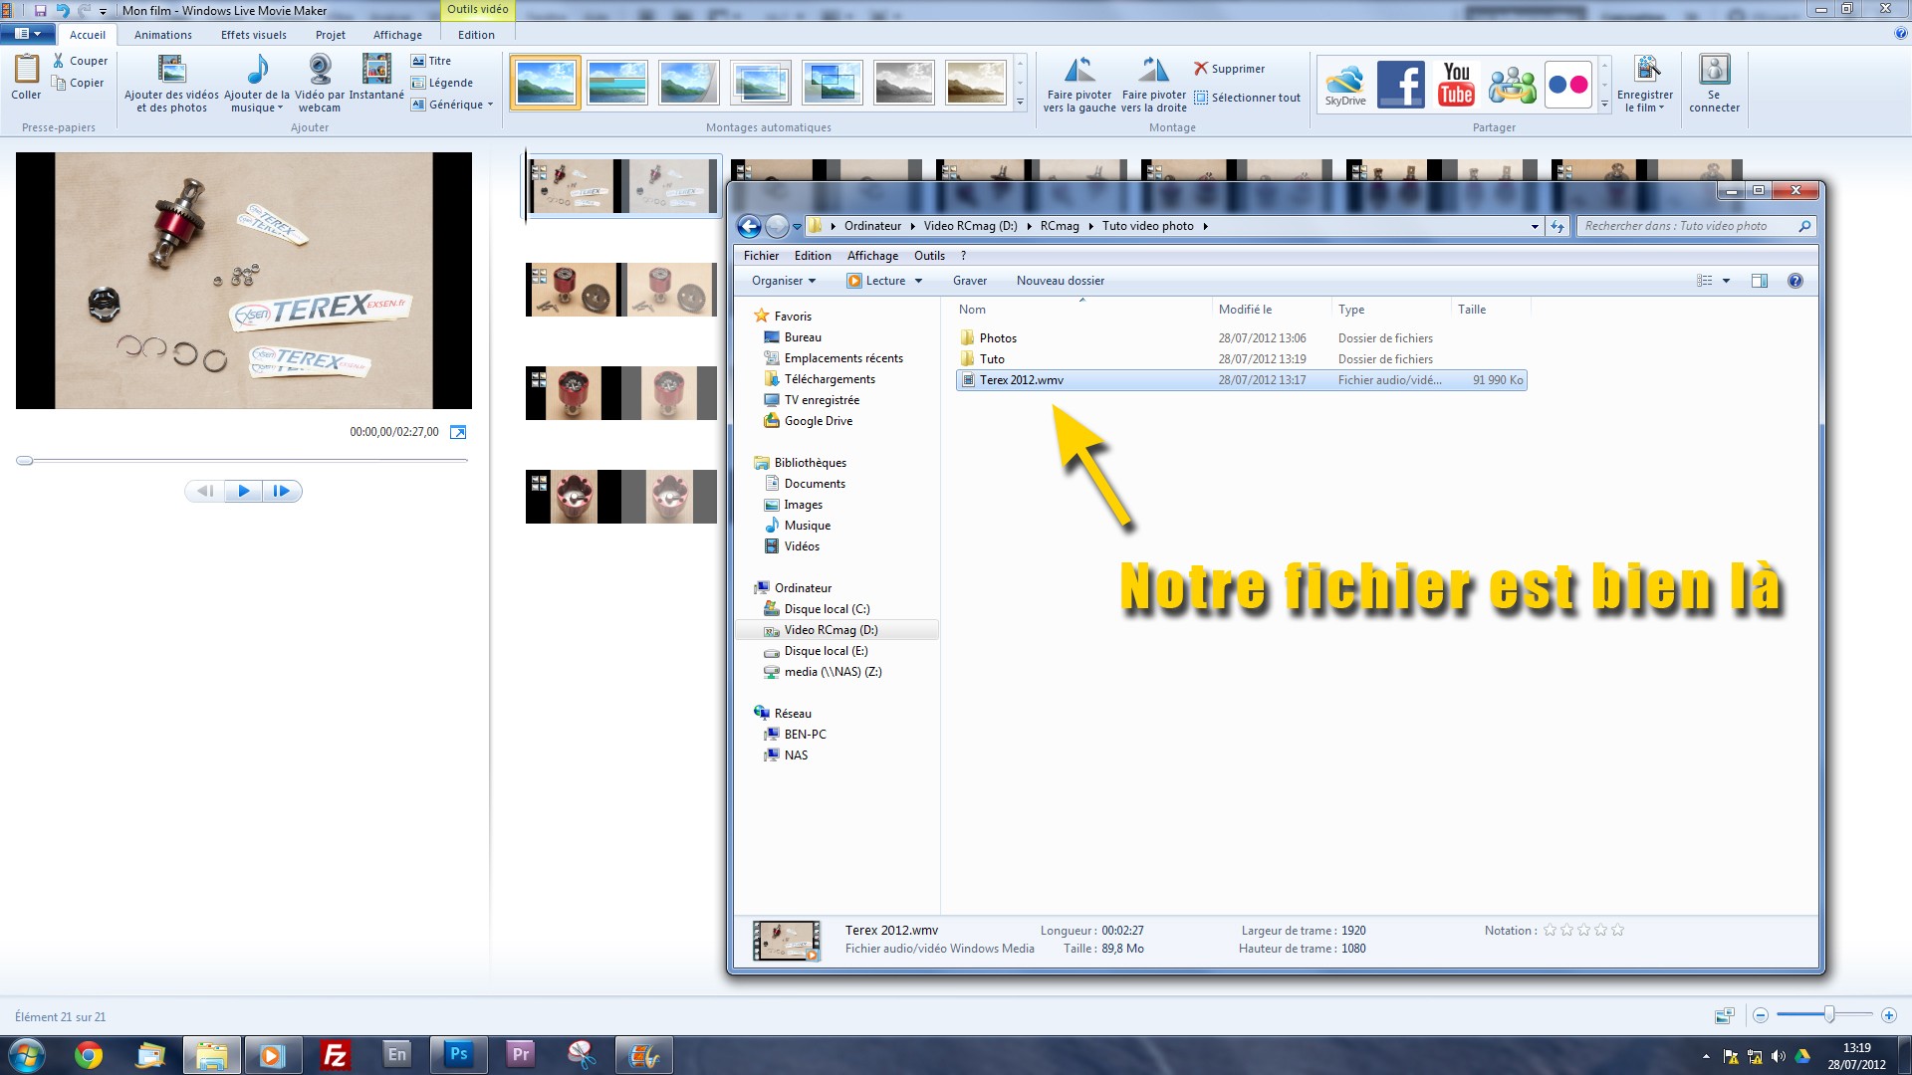Rotate left with Faire pivoter vers la gauche
Viewport: 1912px width, 1075px height.
(x=1079, y=84)
